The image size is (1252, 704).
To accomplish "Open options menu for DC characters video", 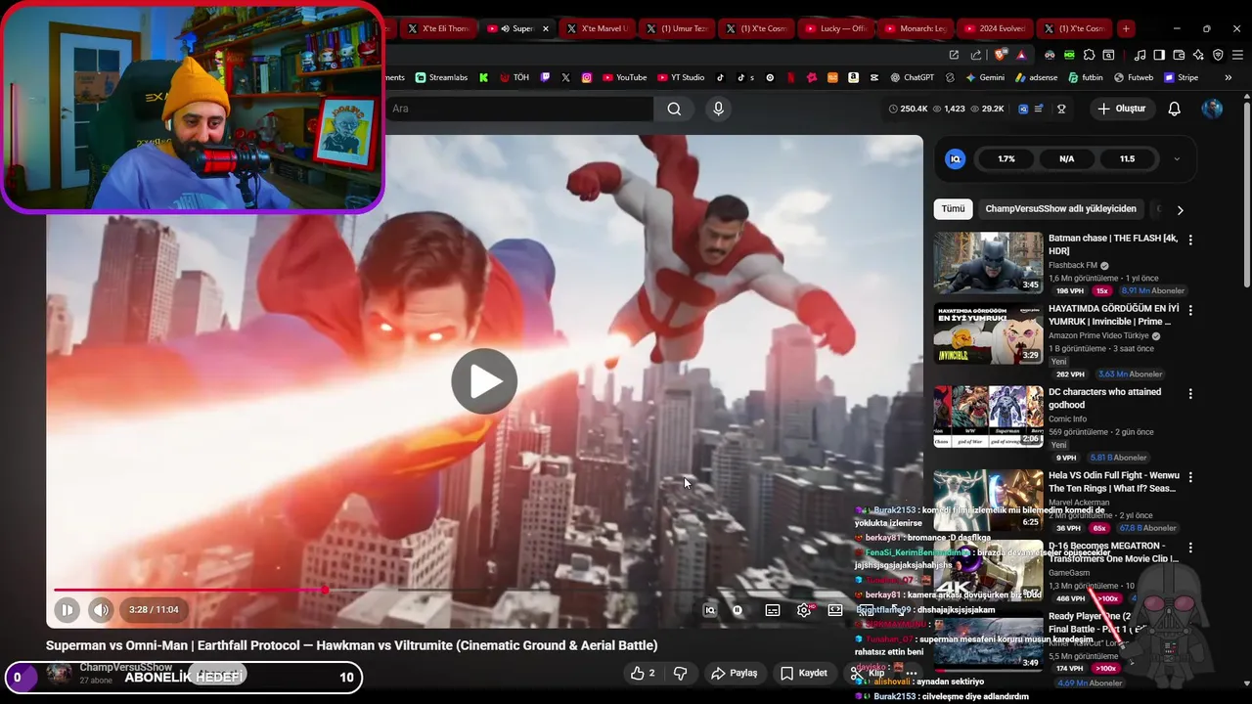I will click(x=1190, y=394).
